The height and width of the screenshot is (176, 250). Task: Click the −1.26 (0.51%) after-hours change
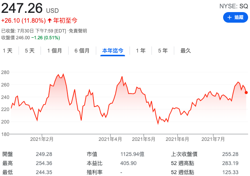tap(45, 38)
